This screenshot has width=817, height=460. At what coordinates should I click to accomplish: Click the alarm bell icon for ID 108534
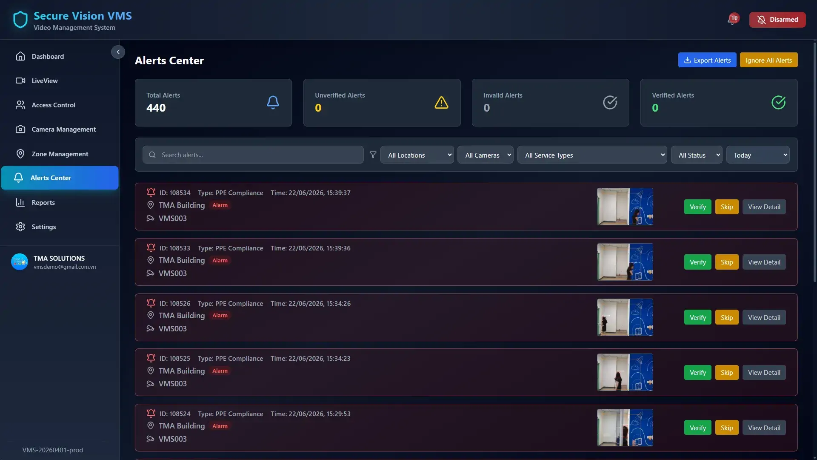point(151,192)
